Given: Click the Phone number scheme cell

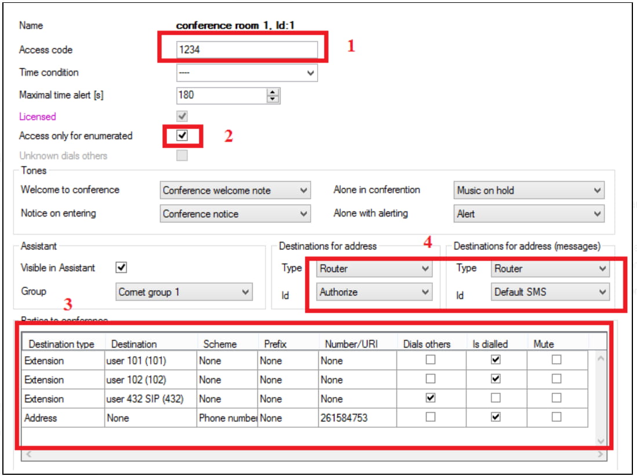Looking at the screenshot, I should 227,418.
